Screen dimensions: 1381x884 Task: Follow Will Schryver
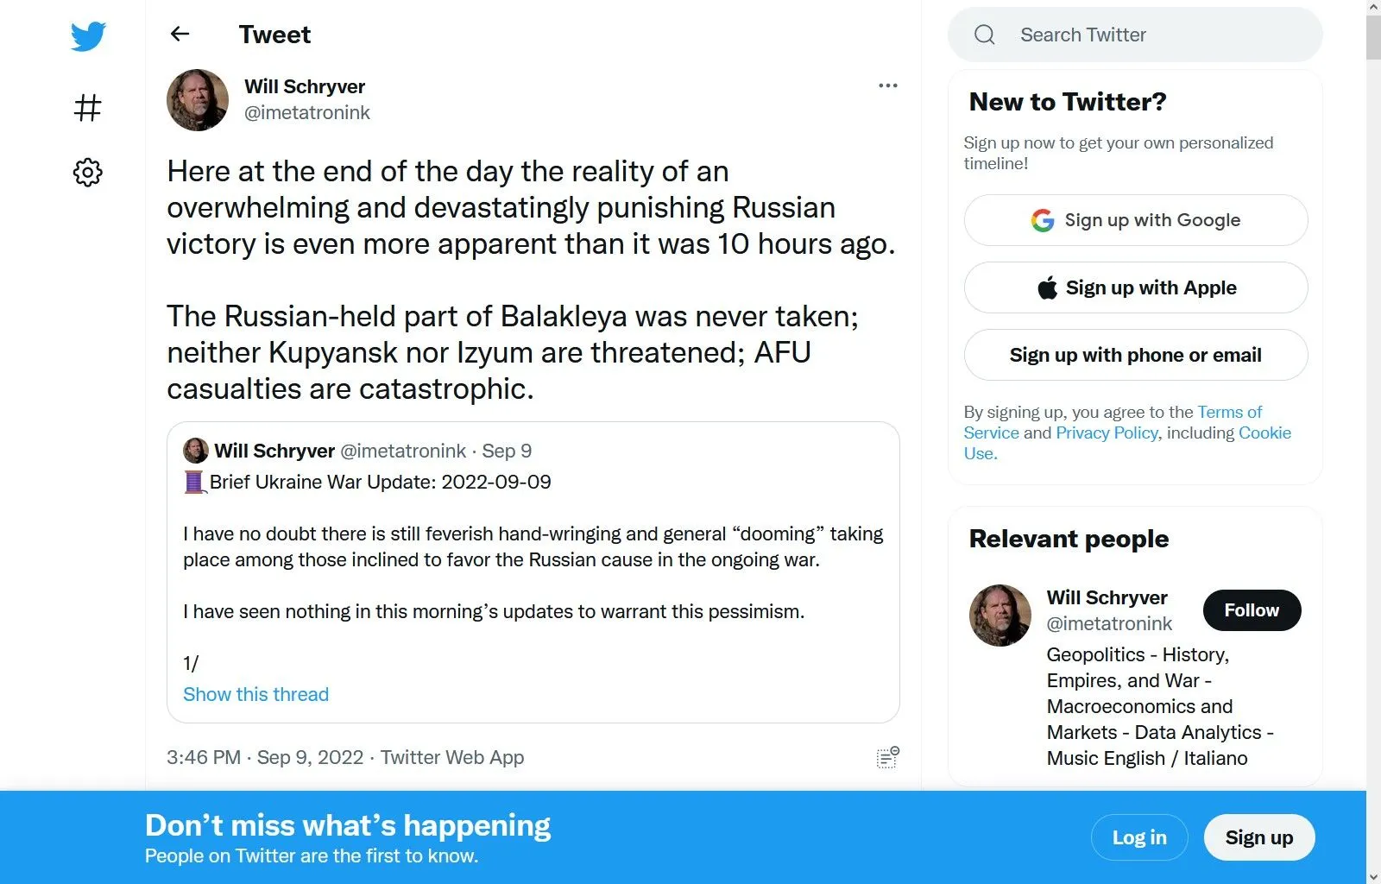(1251, 610)
